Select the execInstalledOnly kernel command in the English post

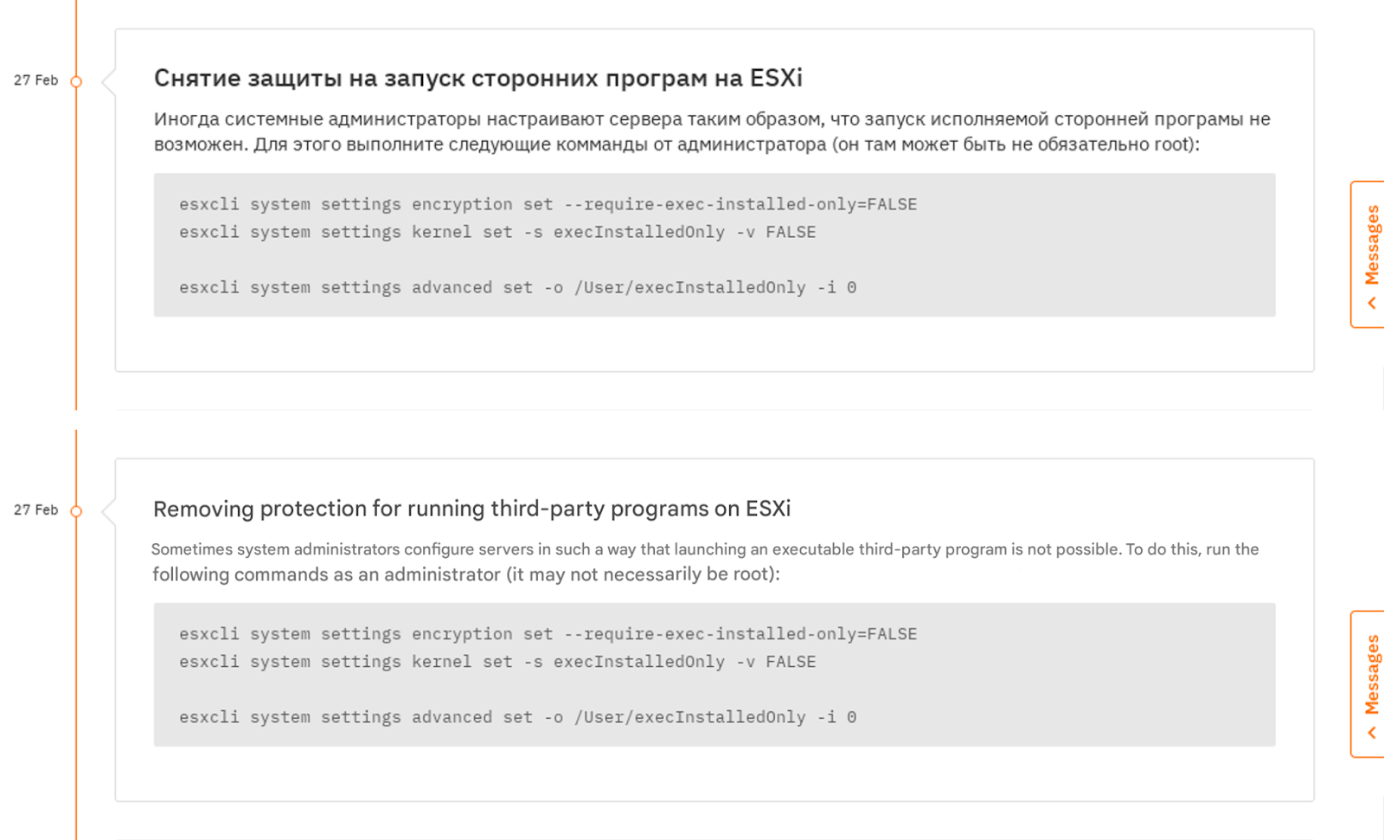pos(497,661)
